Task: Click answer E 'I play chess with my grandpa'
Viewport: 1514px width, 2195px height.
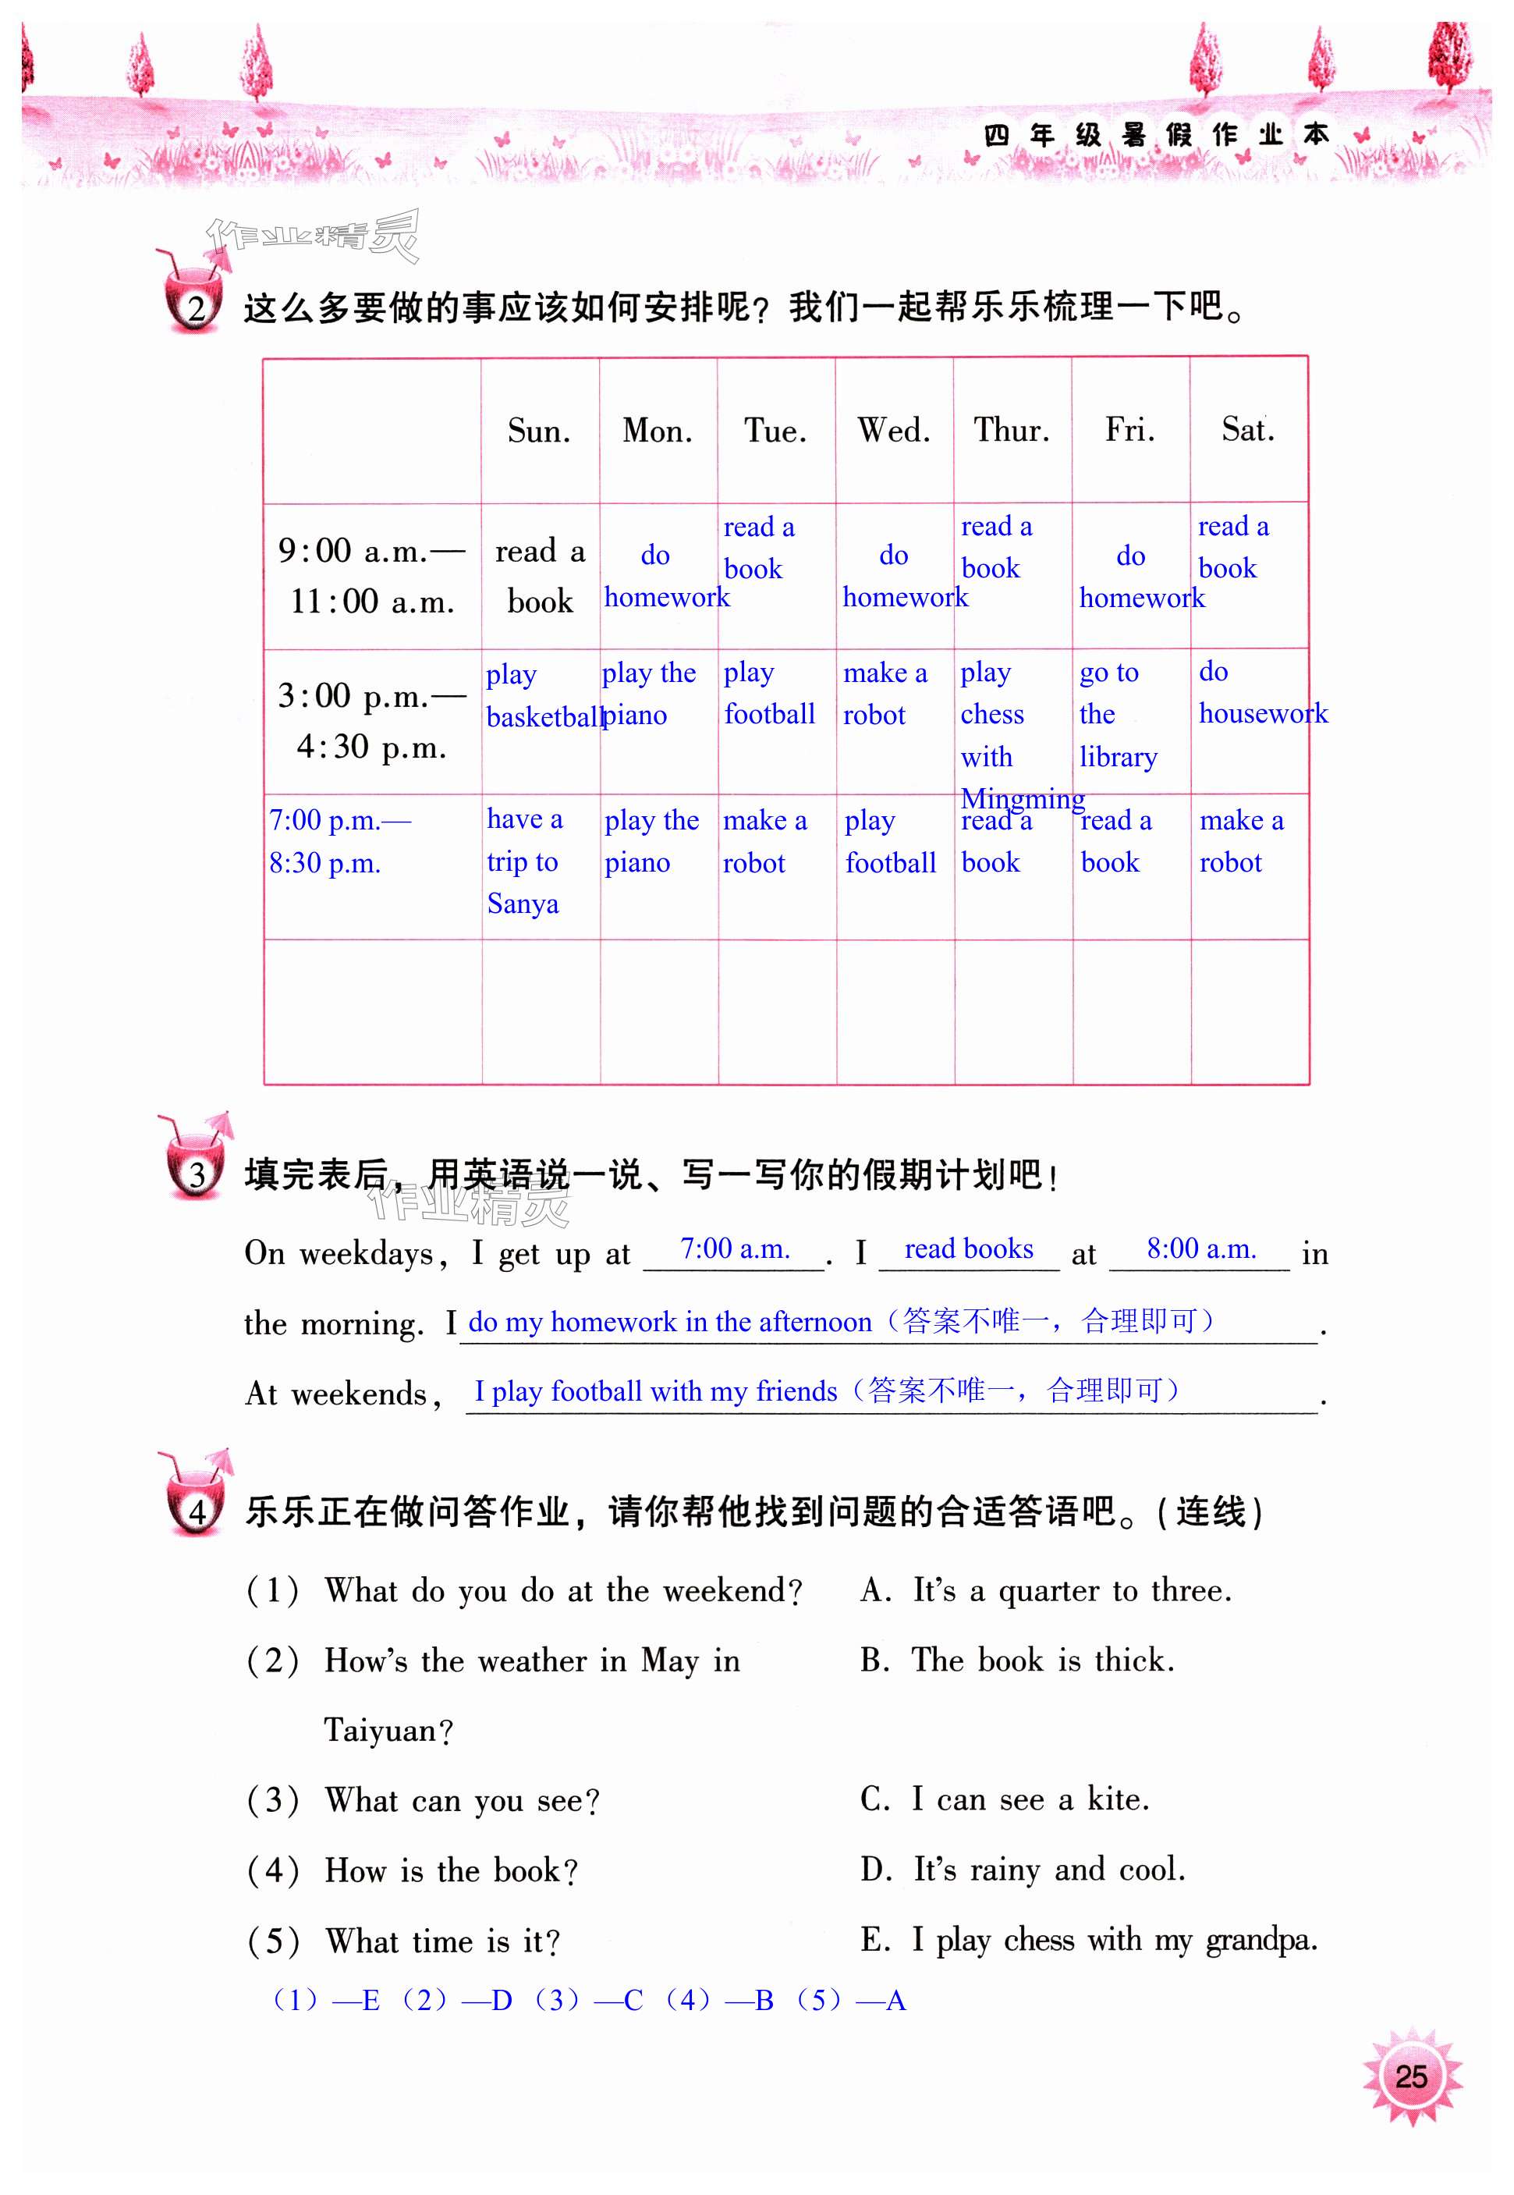Action: (x=1088, y=1940)
